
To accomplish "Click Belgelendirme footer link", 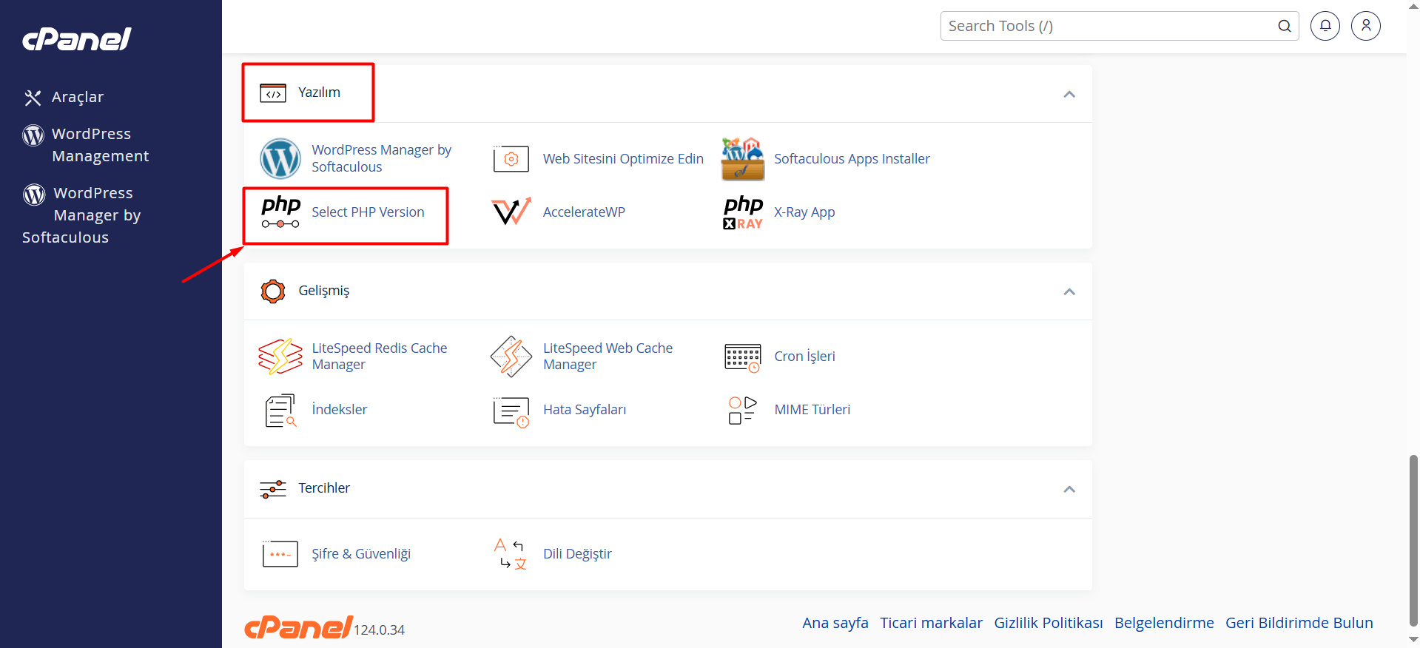I will [1164, 623].
